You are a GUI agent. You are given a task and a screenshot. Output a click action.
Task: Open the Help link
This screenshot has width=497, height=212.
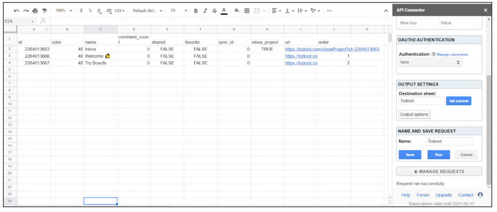406,195
